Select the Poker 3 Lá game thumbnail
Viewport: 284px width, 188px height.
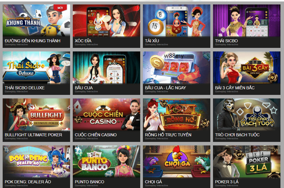(x=246, y=162)
